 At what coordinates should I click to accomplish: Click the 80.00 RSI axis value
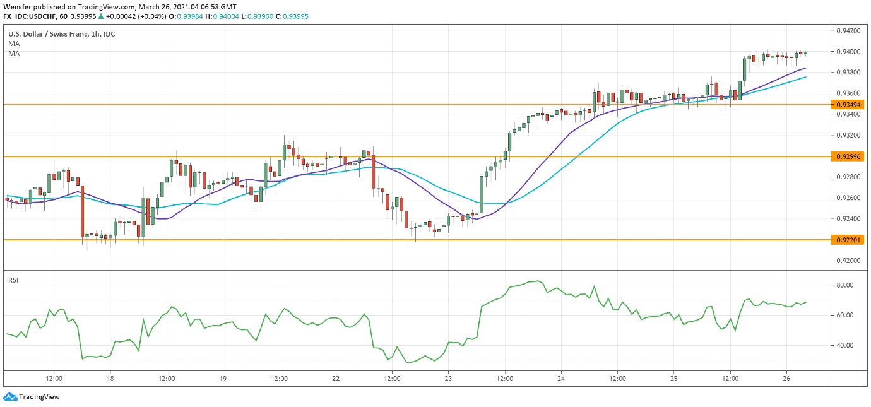(x=845, y=285)
